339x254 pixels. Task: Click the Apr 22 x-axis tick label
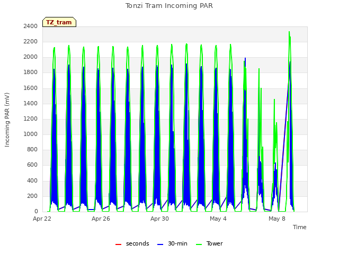pos(42,219)
